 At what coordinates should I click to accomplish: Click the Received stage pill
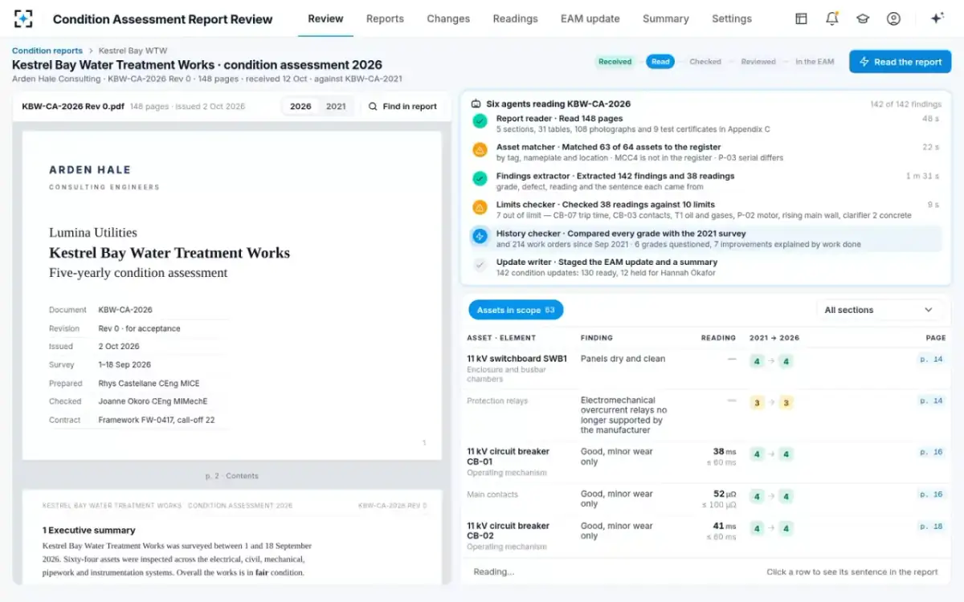point(615,62)
